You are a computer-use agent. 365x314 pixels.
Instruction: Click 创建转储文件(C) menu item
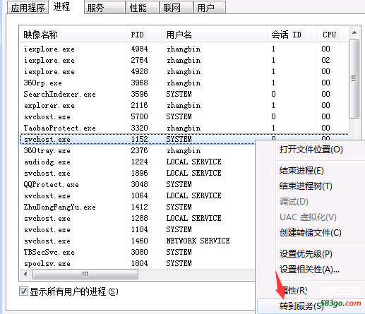pos(311,233)
